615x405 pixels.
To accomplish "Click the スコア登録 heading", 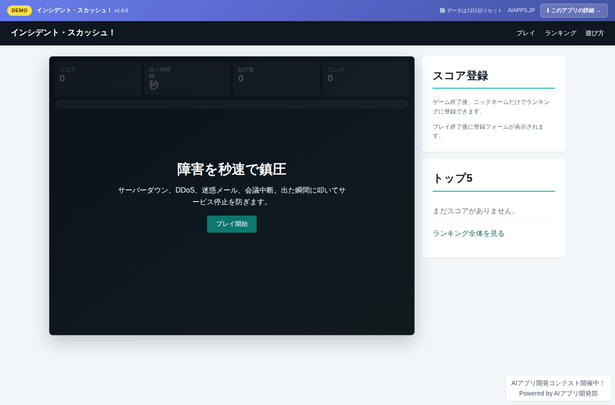I will click(460, 76).
